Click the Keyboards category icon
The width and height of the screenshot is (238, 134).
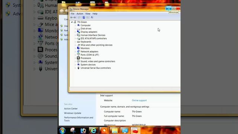[78, 42]
